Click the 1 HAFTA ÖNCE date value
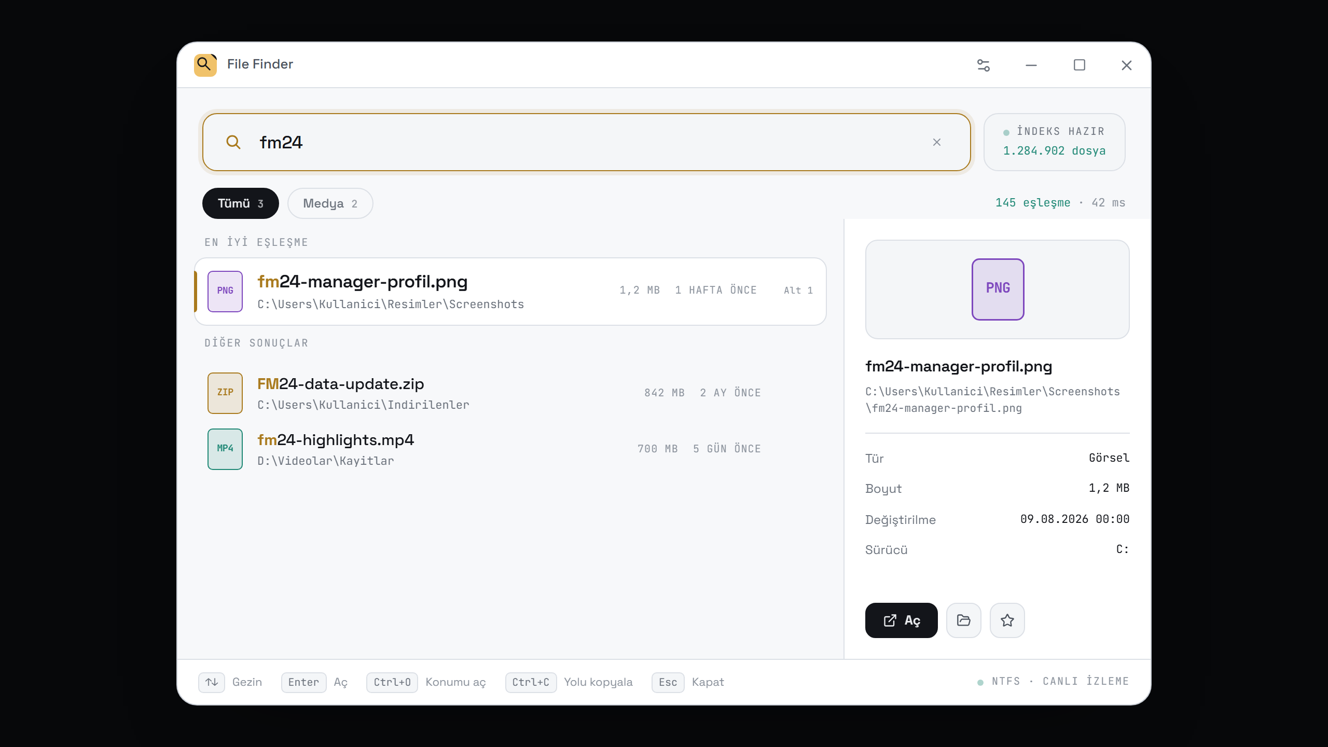Screen dimensions: 1328x747 coord(716,290)
